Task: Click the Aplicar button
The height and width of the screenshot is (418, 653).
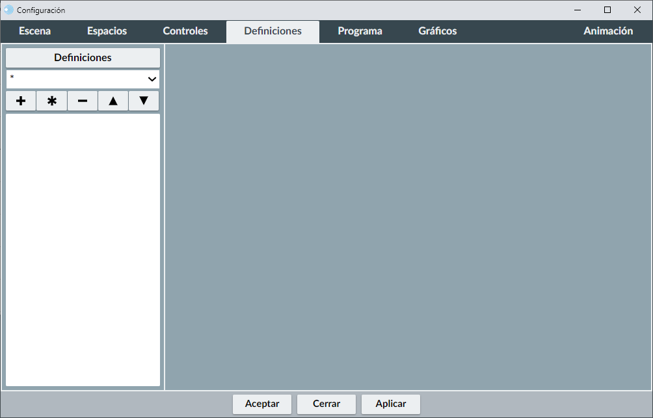Action: [390, 404]
